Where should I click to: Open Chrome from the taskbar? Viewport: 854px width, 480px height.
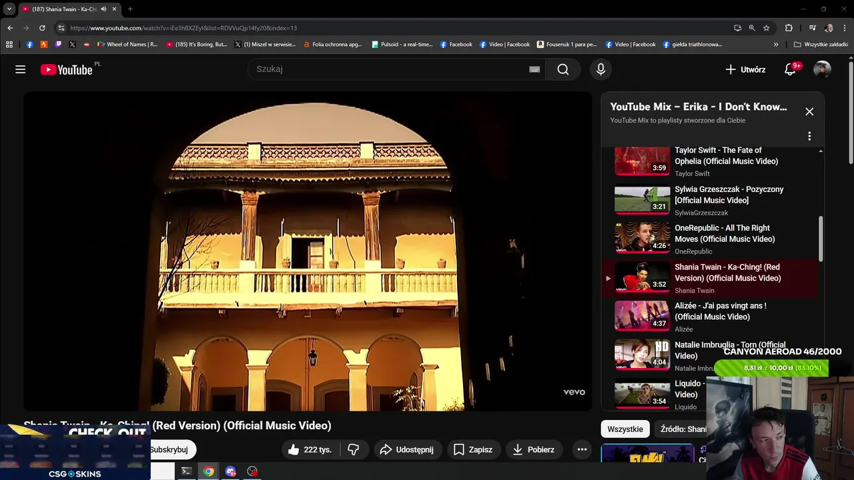209,471
